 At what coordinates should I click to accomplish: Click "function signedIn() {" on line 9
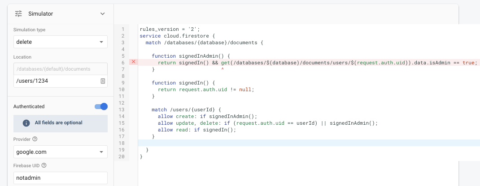click(x=183, y=83)
